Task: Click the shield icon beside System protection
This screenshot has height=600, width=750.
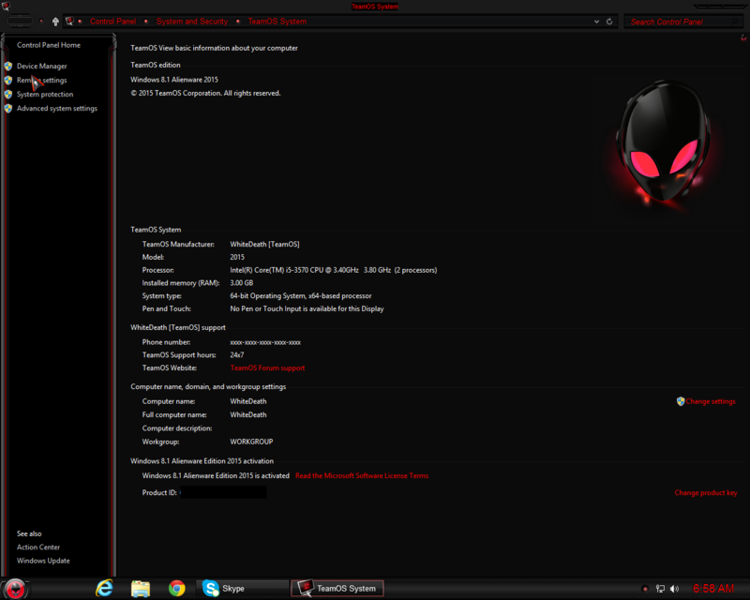Action: point(8,95)
